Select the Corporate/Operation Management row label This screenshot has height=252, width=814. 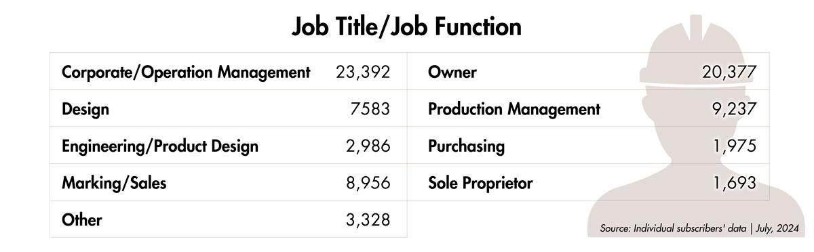coord(186,72)
